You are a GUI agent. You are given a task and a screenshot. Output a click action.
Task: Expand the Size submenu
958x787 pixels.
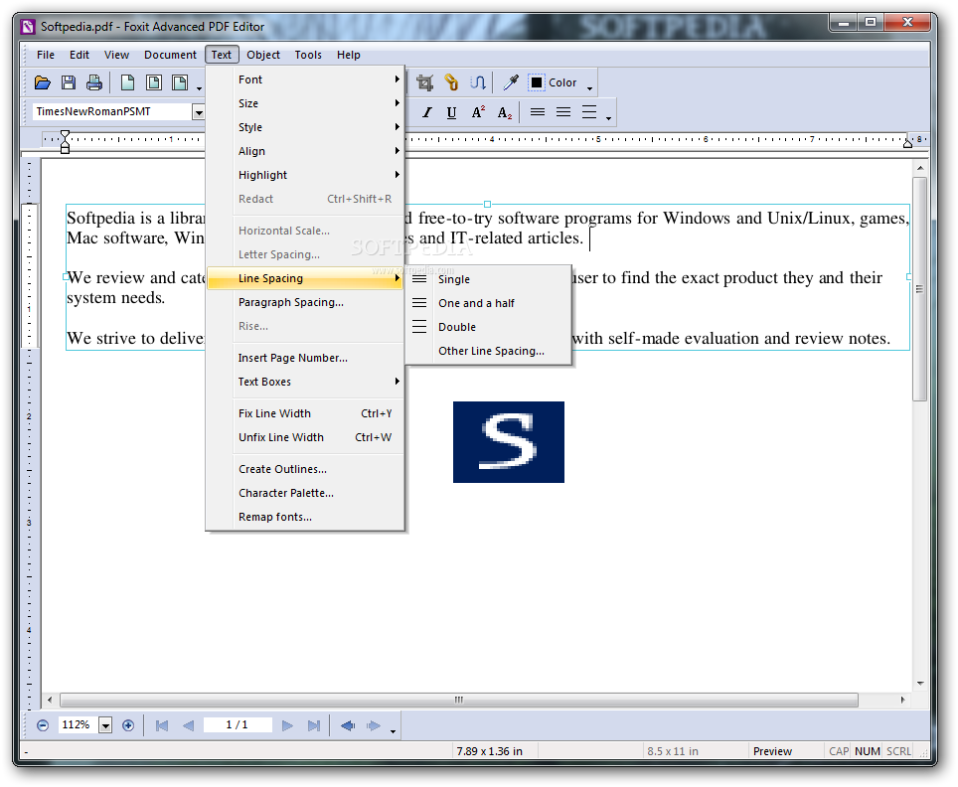[x=305, y=103]
